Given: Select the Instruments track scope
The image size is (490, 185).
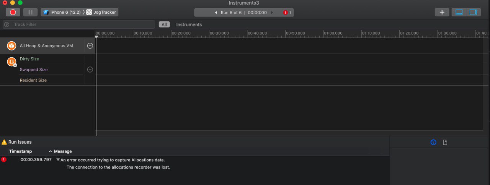Looking at the screenshot, I should 189,24.
